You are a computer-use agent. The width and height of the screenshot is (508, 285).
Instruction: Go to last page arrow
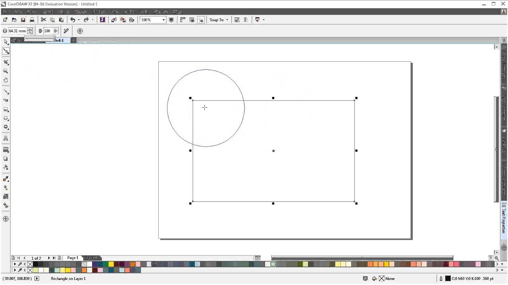(54, 258)
